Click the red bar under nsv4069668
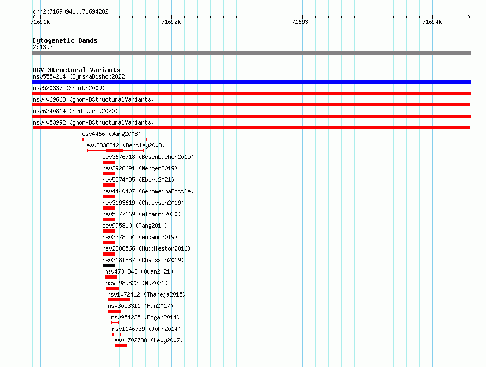This screenshot has height=367, width=486. pos(251,105)
